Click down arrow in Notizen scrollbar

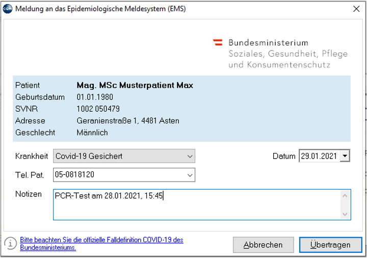click(x=345, y=214)
